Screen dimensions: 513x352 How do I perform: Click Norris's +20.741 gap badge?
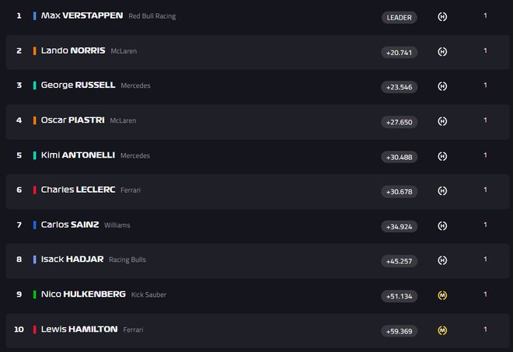tap(400, 52)
